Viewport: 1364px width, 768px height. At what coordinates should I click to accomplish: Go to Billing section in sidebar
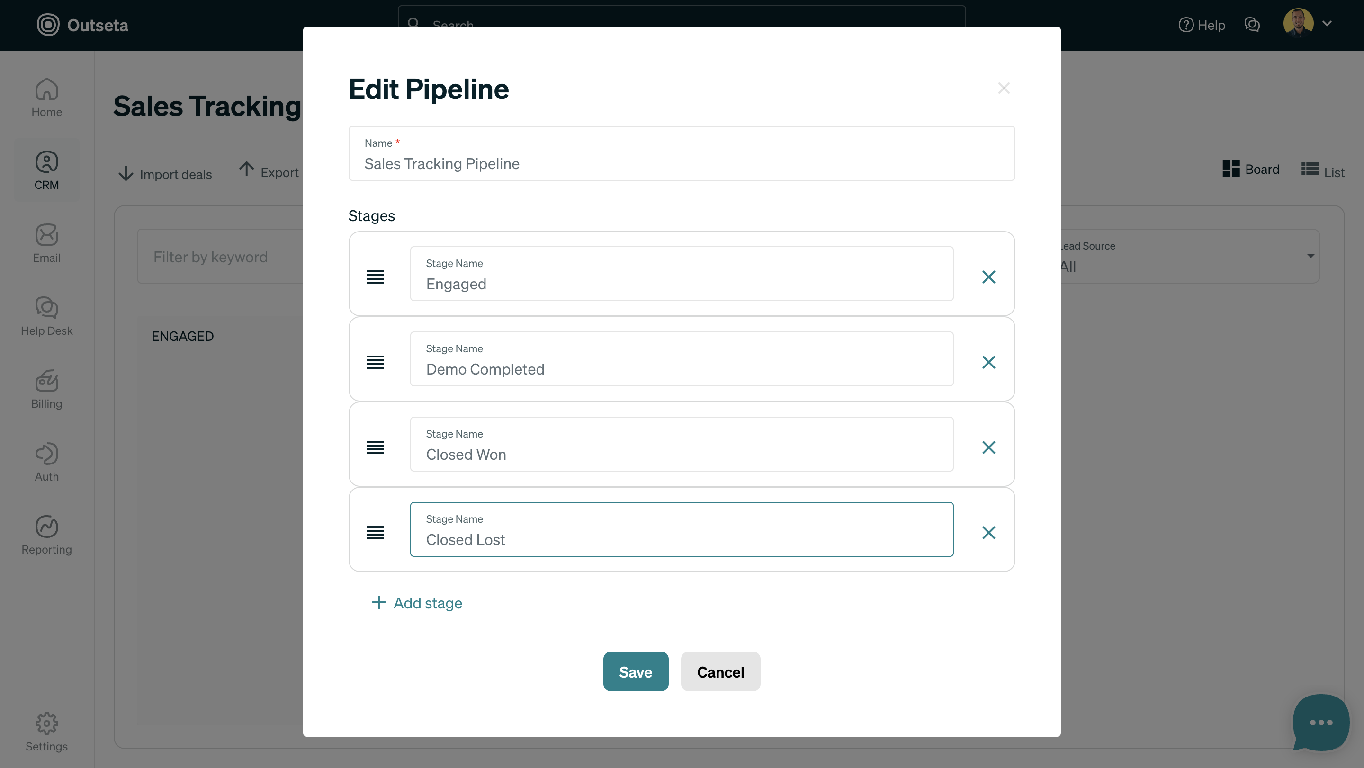(x=46, y=389)
